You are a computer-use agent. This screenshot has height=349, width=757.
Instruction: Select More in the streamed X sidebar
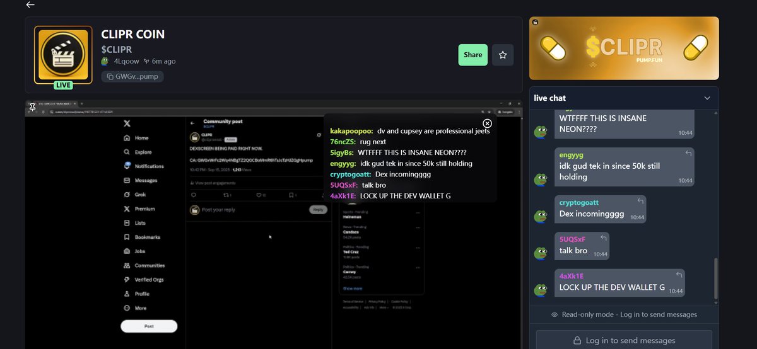(x=135, y=308)
